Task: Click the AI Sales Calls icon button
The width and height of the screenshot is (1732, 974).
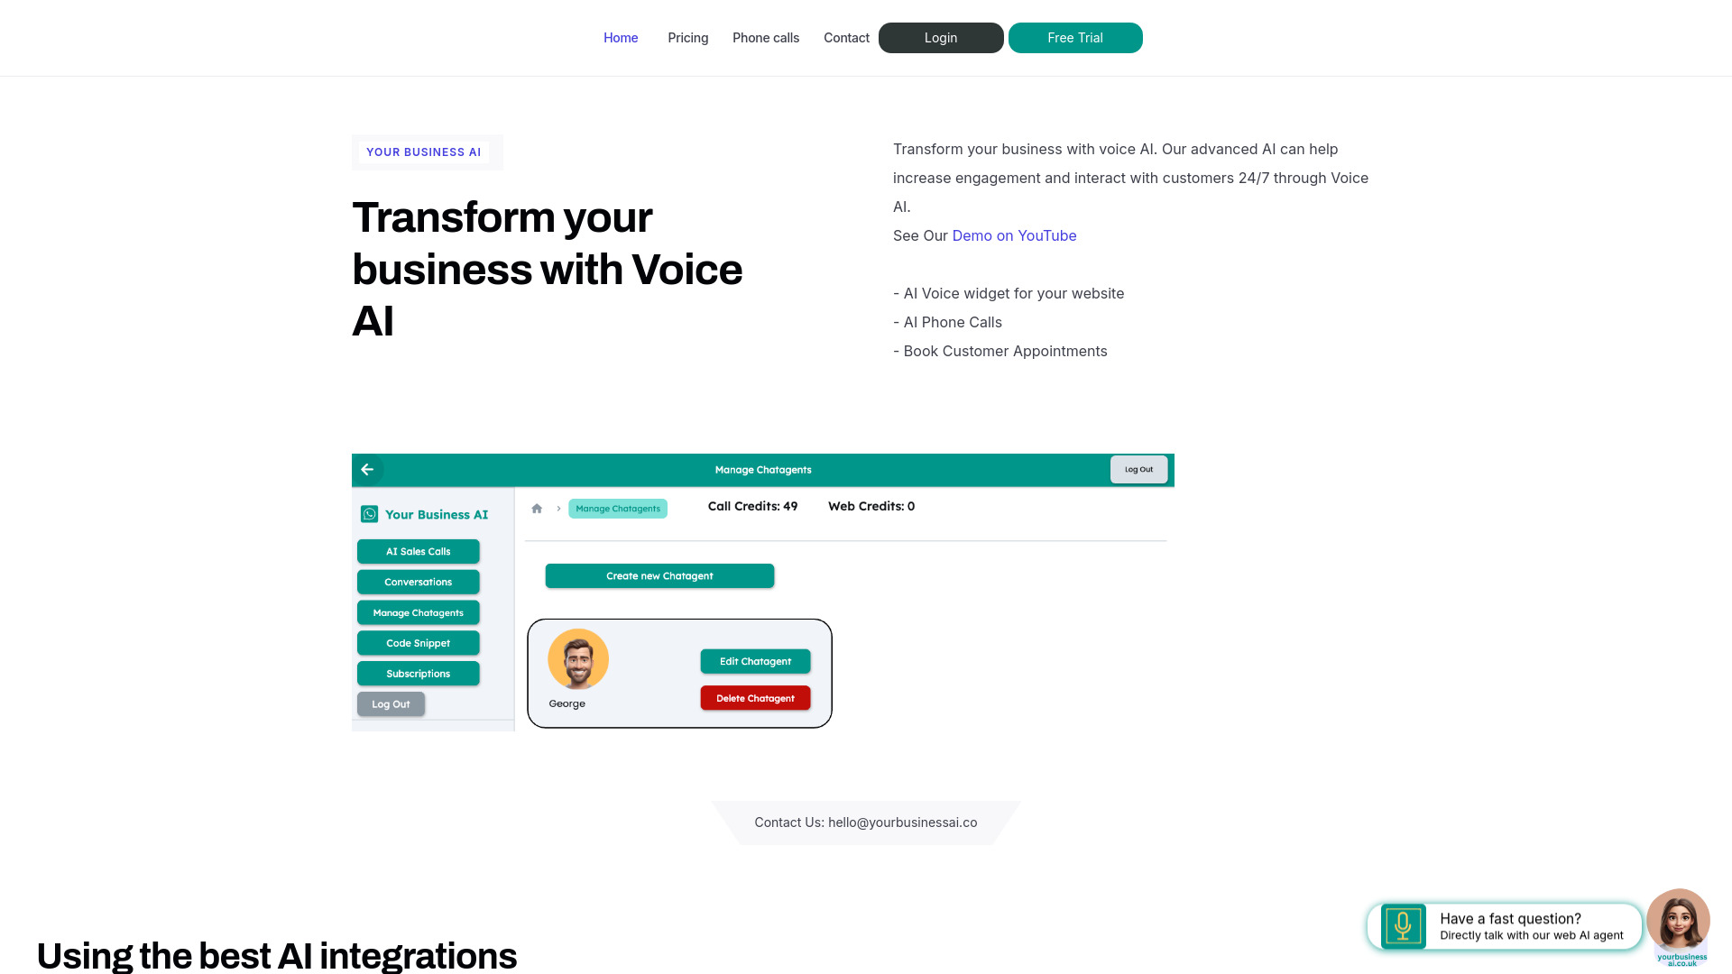Action: (418, 551)
